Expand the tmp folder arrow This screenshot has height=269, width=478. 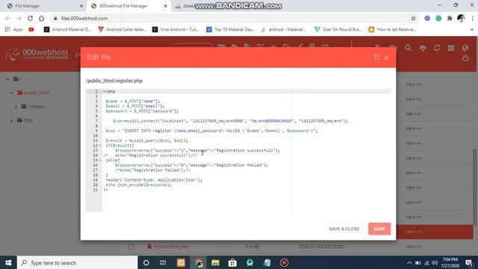(x=12, y=120)
